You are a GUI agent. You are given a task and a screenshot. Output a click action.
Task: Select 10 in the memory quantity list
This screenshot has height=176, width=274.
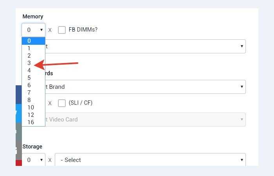pos(33,107)
